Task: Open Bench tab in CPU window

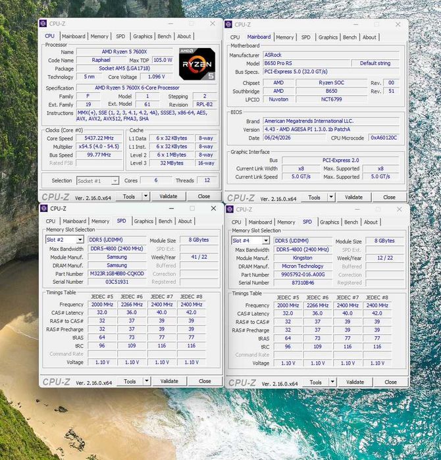Action: (165, 36)
